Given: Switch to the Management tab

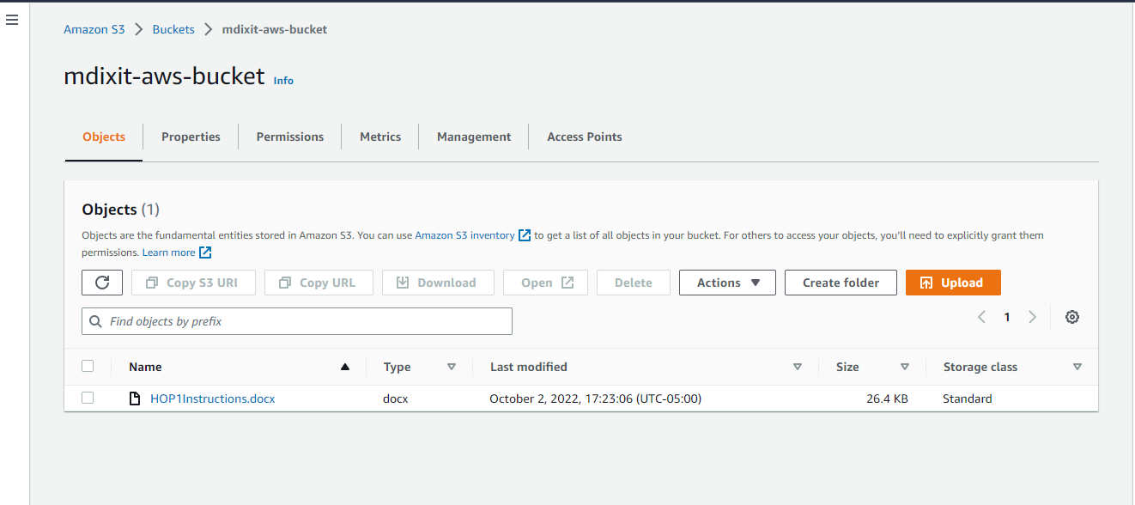Looking at the screenshot, I should 473,136.
